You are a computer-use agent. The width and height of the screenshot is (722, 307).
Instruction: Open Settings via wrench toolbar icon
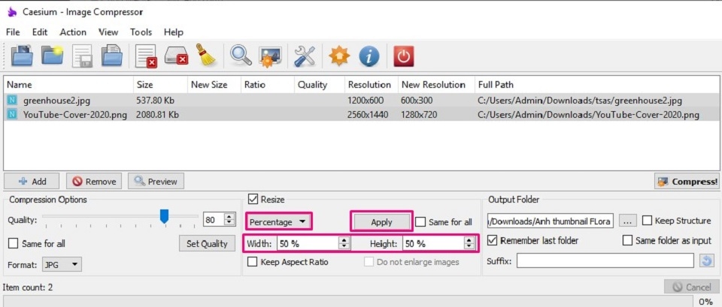[305, 56]
